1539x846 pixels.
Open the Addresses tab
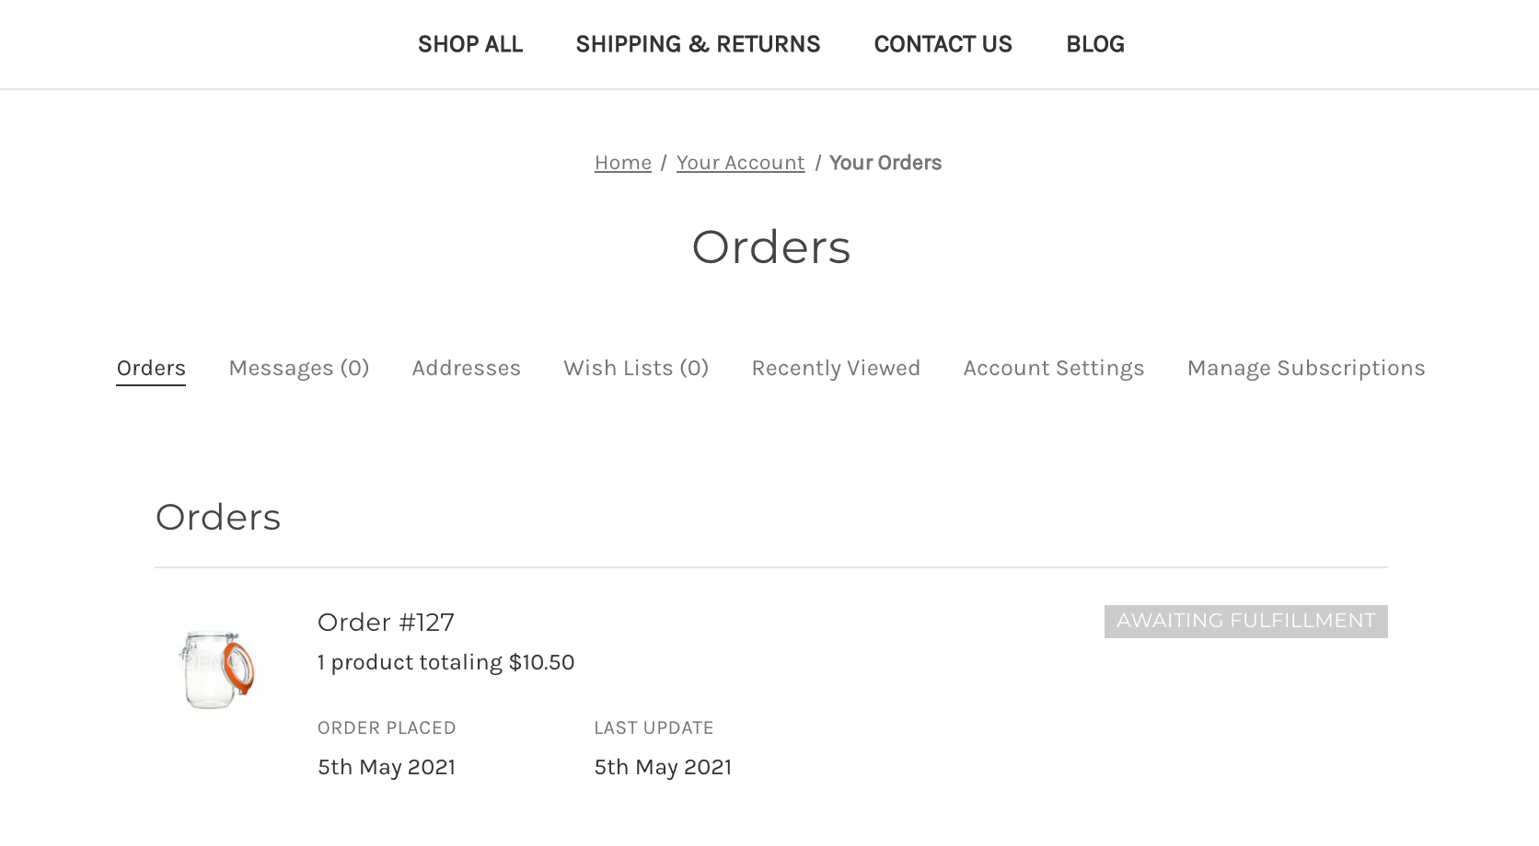pos(467,368)
